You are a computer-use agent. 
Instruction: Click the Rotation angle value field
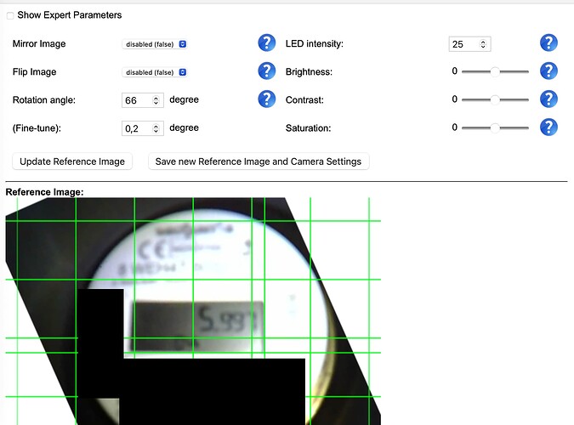tap(136, 100)
